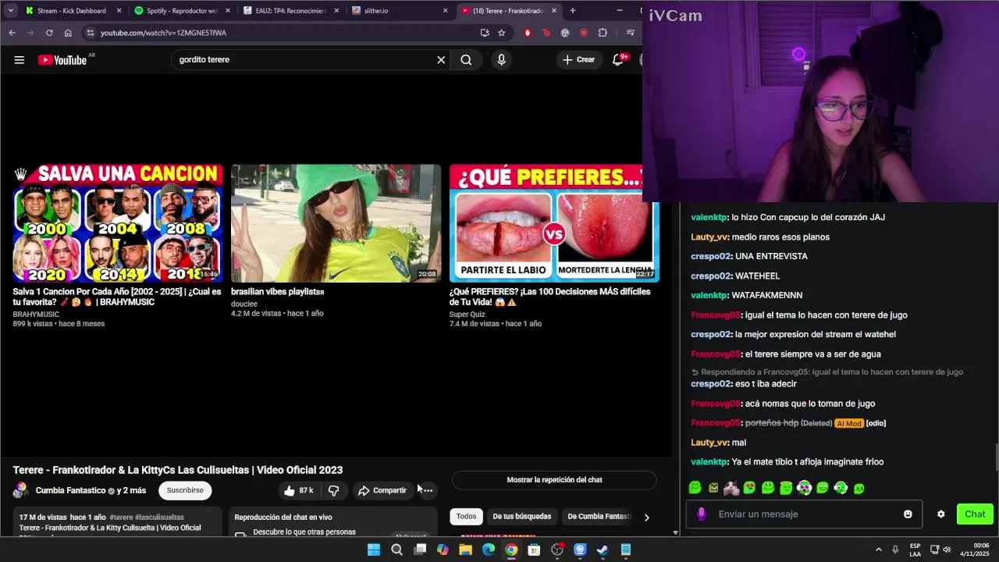Open the clock showing 00:06
The width and height of the screenshot is (999, 562).
[x=975, y=550]
